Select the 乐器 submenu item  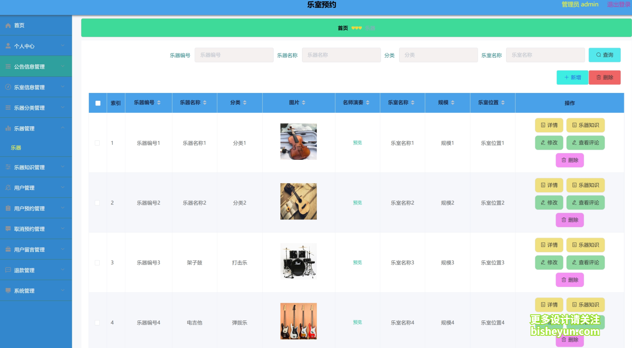pos(36,148)
